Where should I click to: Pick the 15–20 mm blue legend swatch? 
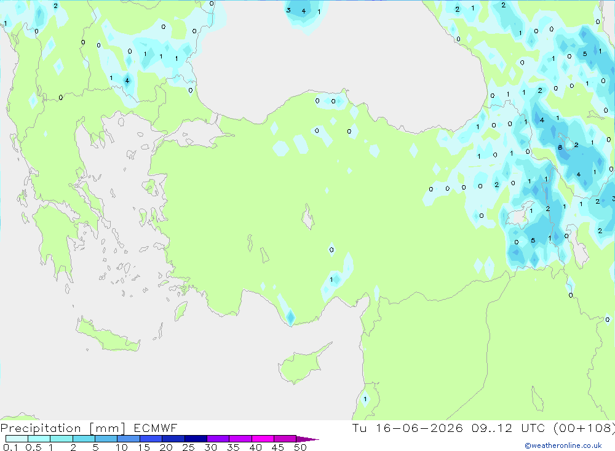point(151,439)
